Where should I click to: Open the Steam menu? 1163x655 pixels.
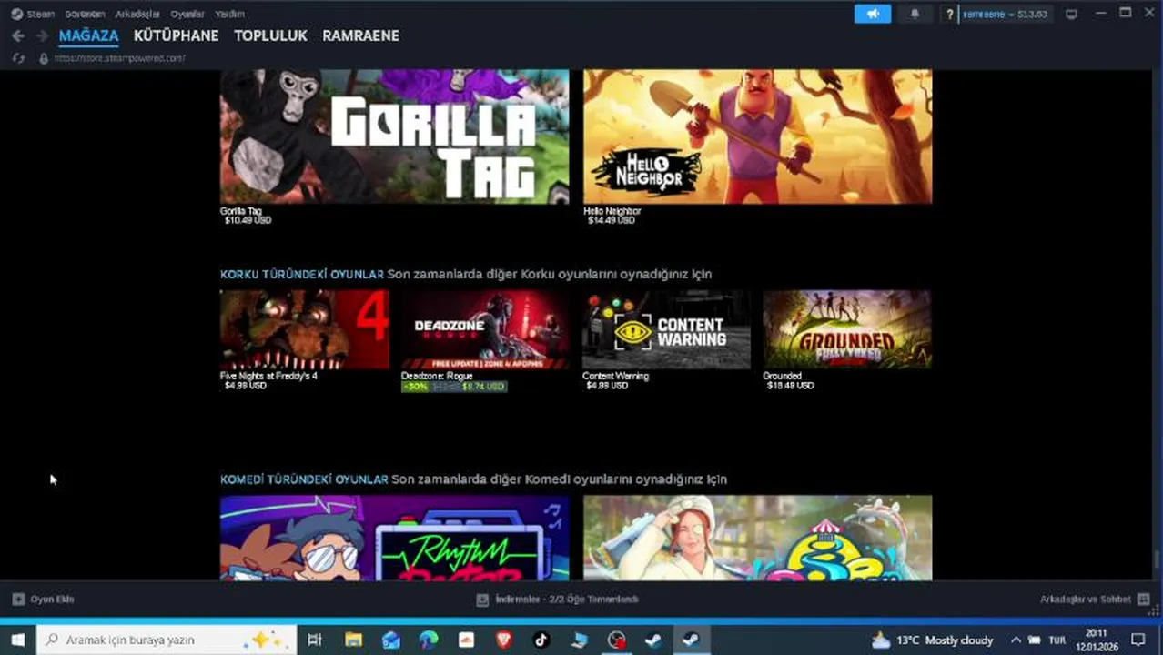click(41, 14)
